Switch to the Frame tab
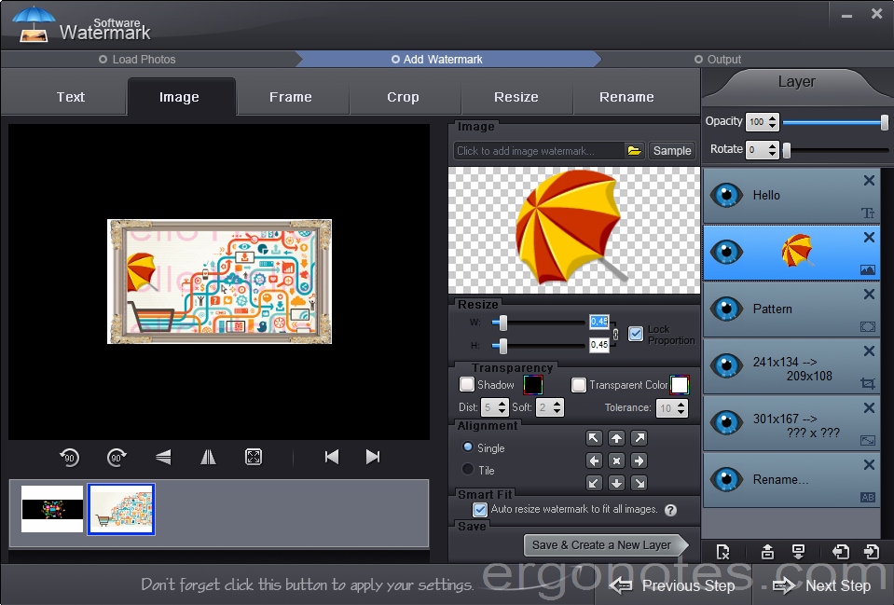Viewport: 894px width, 605px height. 291,97
